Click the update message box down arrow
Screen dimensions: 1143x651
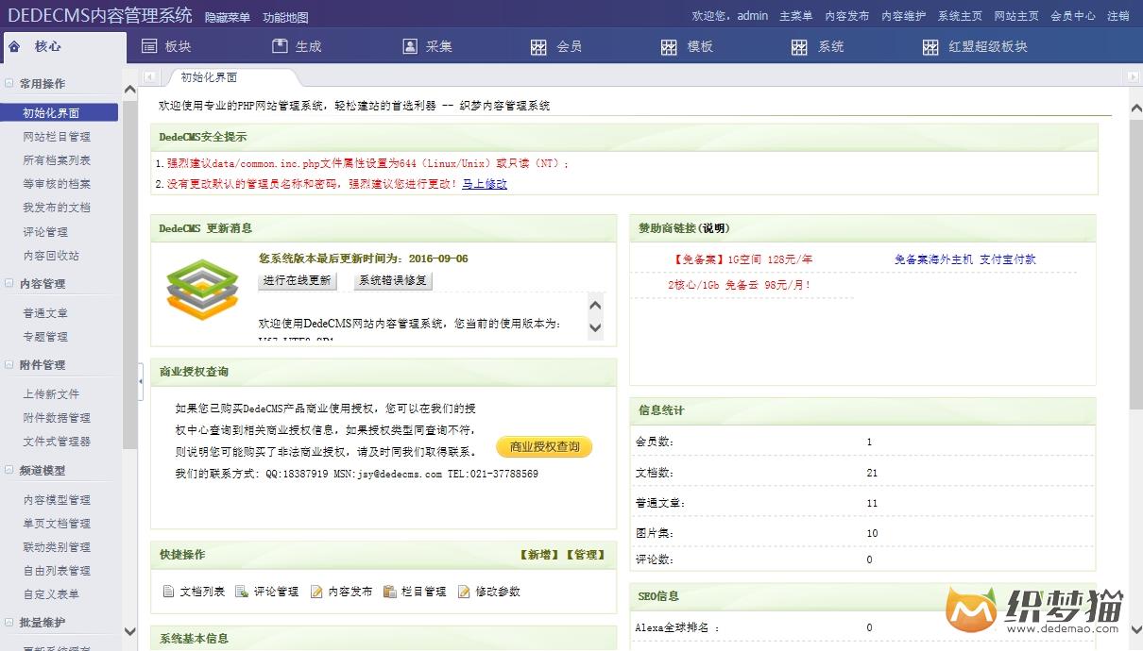595,327
